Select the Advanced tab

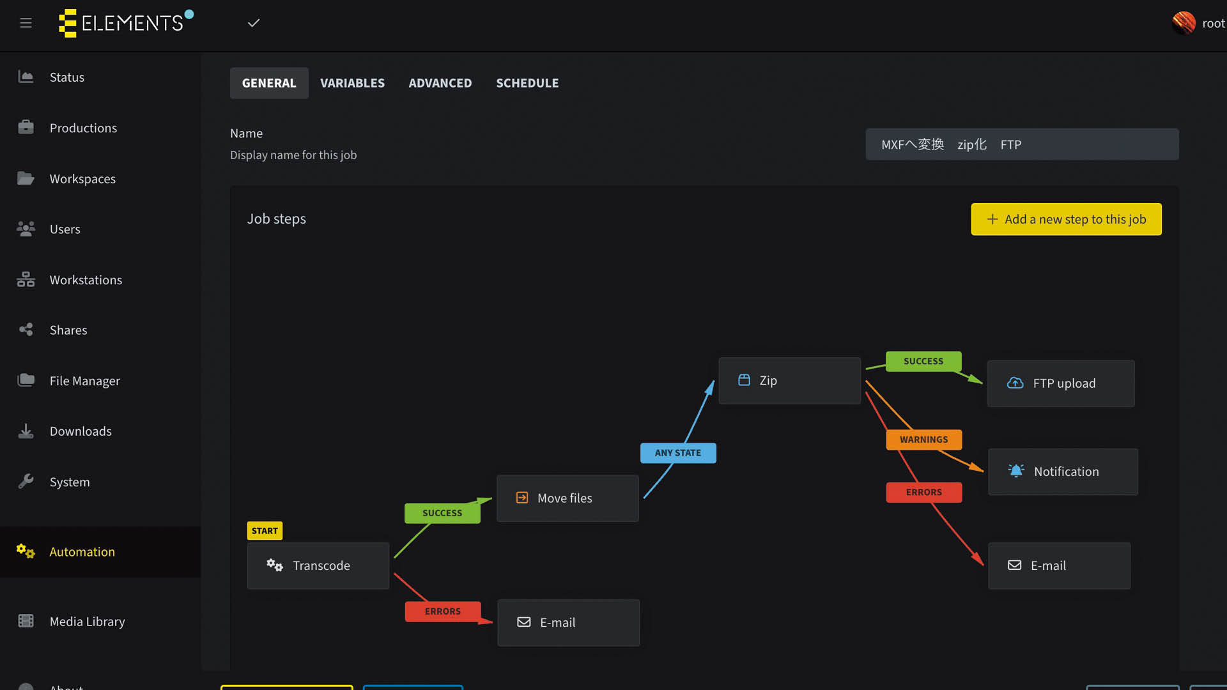440,83
